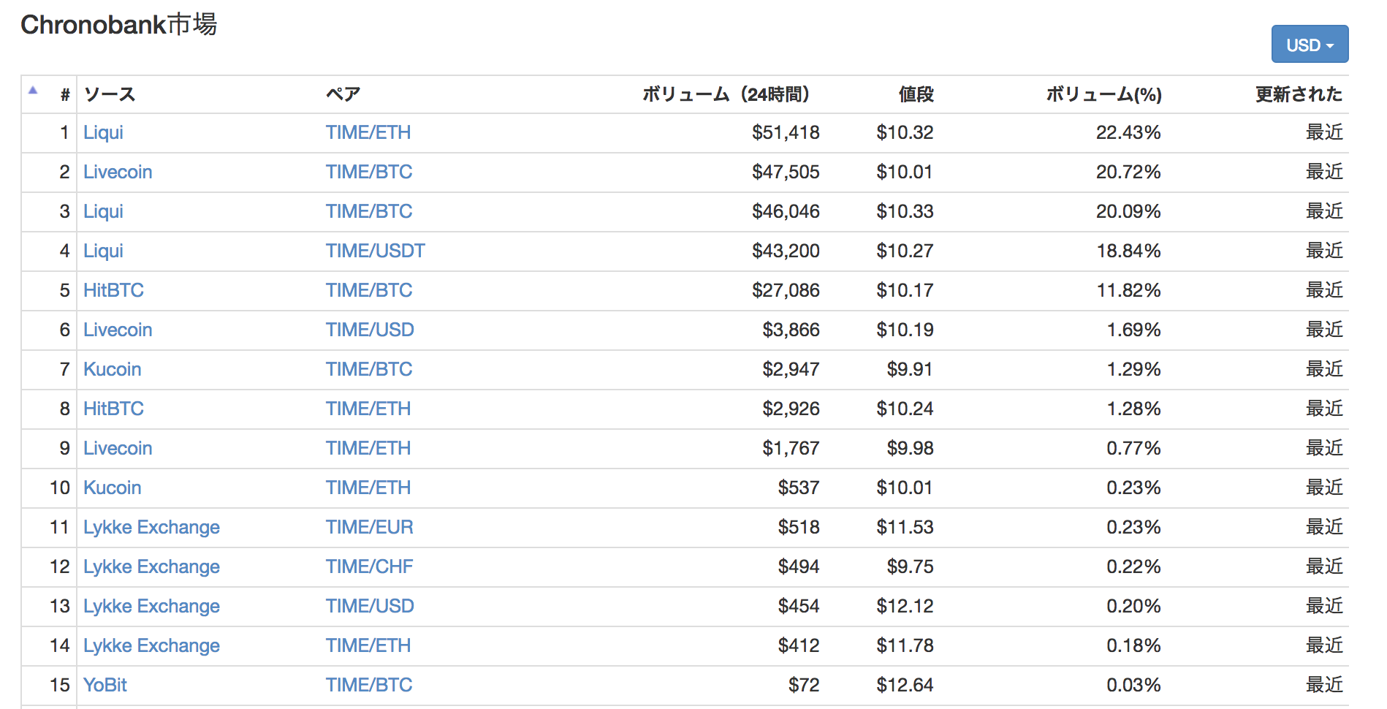The width and height of the screenshot is (1387, 709).
Task: Select the $9.91 price cell
Action: coord(910,369)
